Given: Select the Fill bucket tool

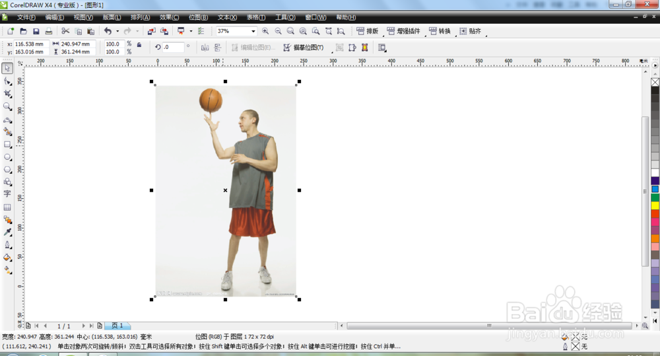Looking at the screenshot, I should (x=7, y=258).
